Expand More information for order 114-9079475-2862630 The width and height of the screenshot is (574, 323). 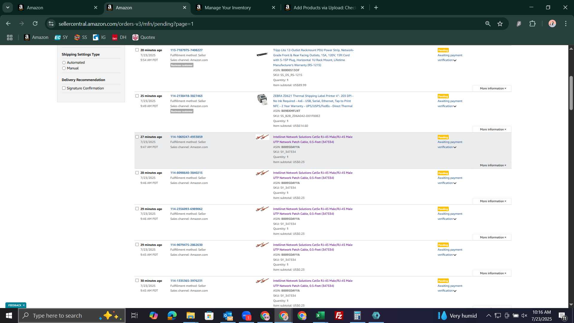coord(492,273)
